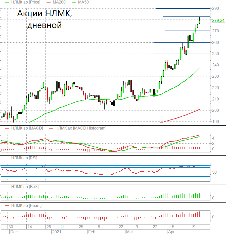Click date 28 on the time axis
Image resolution: width=226 pixels, height=234 pixels.
(x=49, y=227)
